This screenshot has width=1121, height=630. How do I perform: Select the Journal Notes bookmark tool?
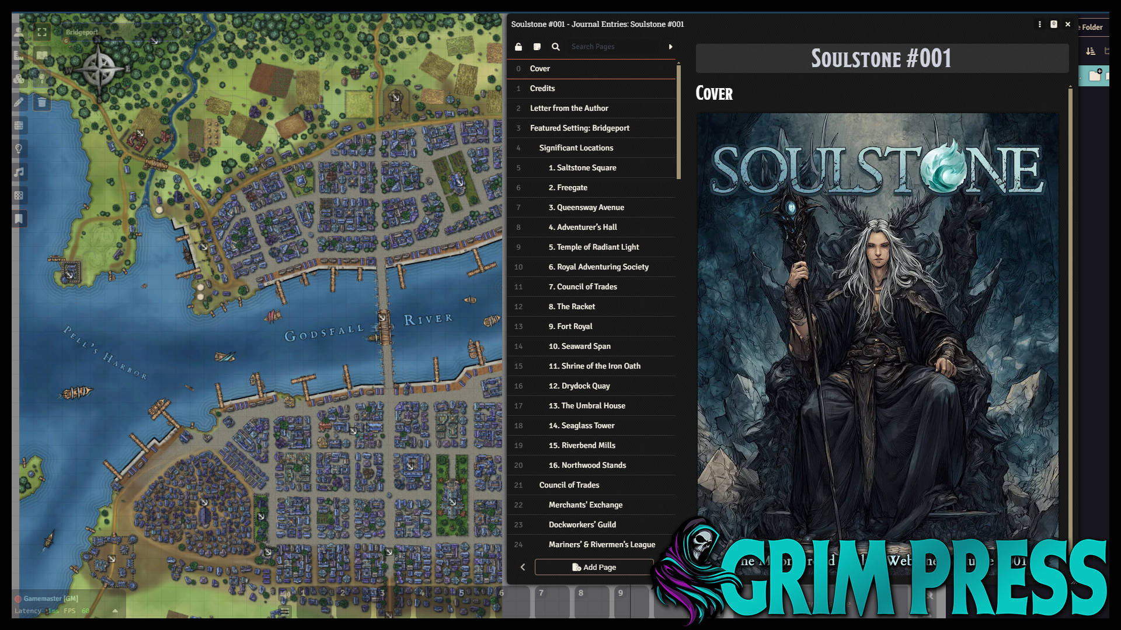point(19,219)
